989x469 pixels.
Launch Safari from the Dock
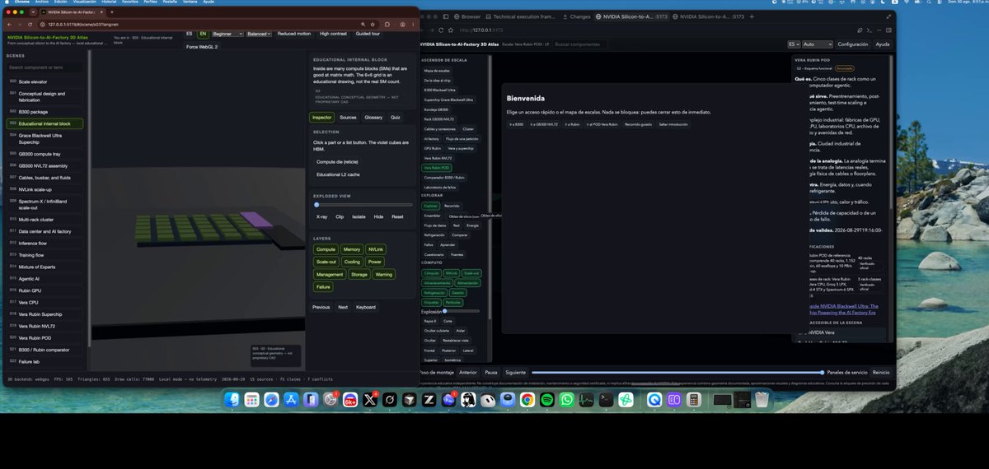[271, 400]
